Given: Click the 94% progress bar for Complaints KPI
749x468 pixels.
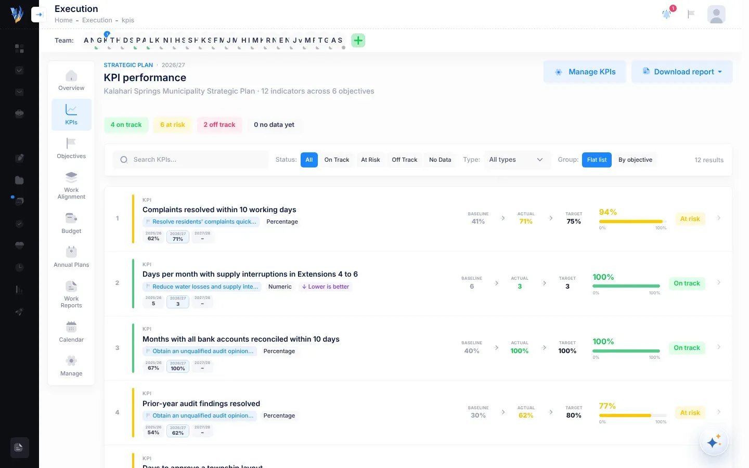Looking at the screenshot, I should pos(632,222).
